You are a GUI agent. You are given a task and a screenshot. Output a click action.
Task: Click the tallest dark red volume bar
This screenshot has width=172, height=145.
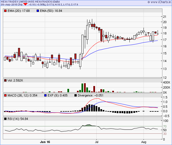(x=85, y=88)
